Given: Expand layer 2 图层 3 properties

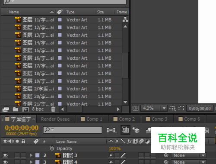Looking at the screenshot, I should coord(31,155).
